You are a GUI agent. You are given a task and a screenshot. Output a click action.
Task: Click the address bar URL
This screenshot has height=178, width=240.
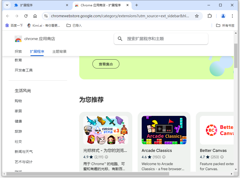click(x=120, y=16)
